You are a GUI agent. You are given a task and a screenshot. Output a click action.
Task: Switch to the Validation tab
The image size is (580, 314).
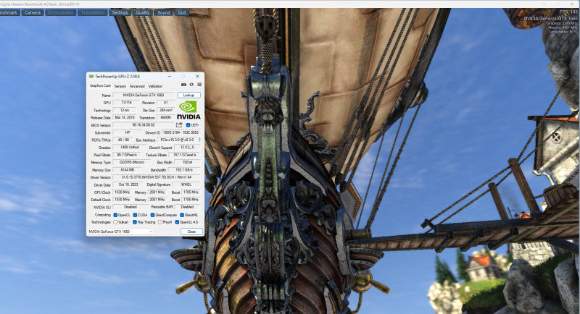(x=155, y=86)
